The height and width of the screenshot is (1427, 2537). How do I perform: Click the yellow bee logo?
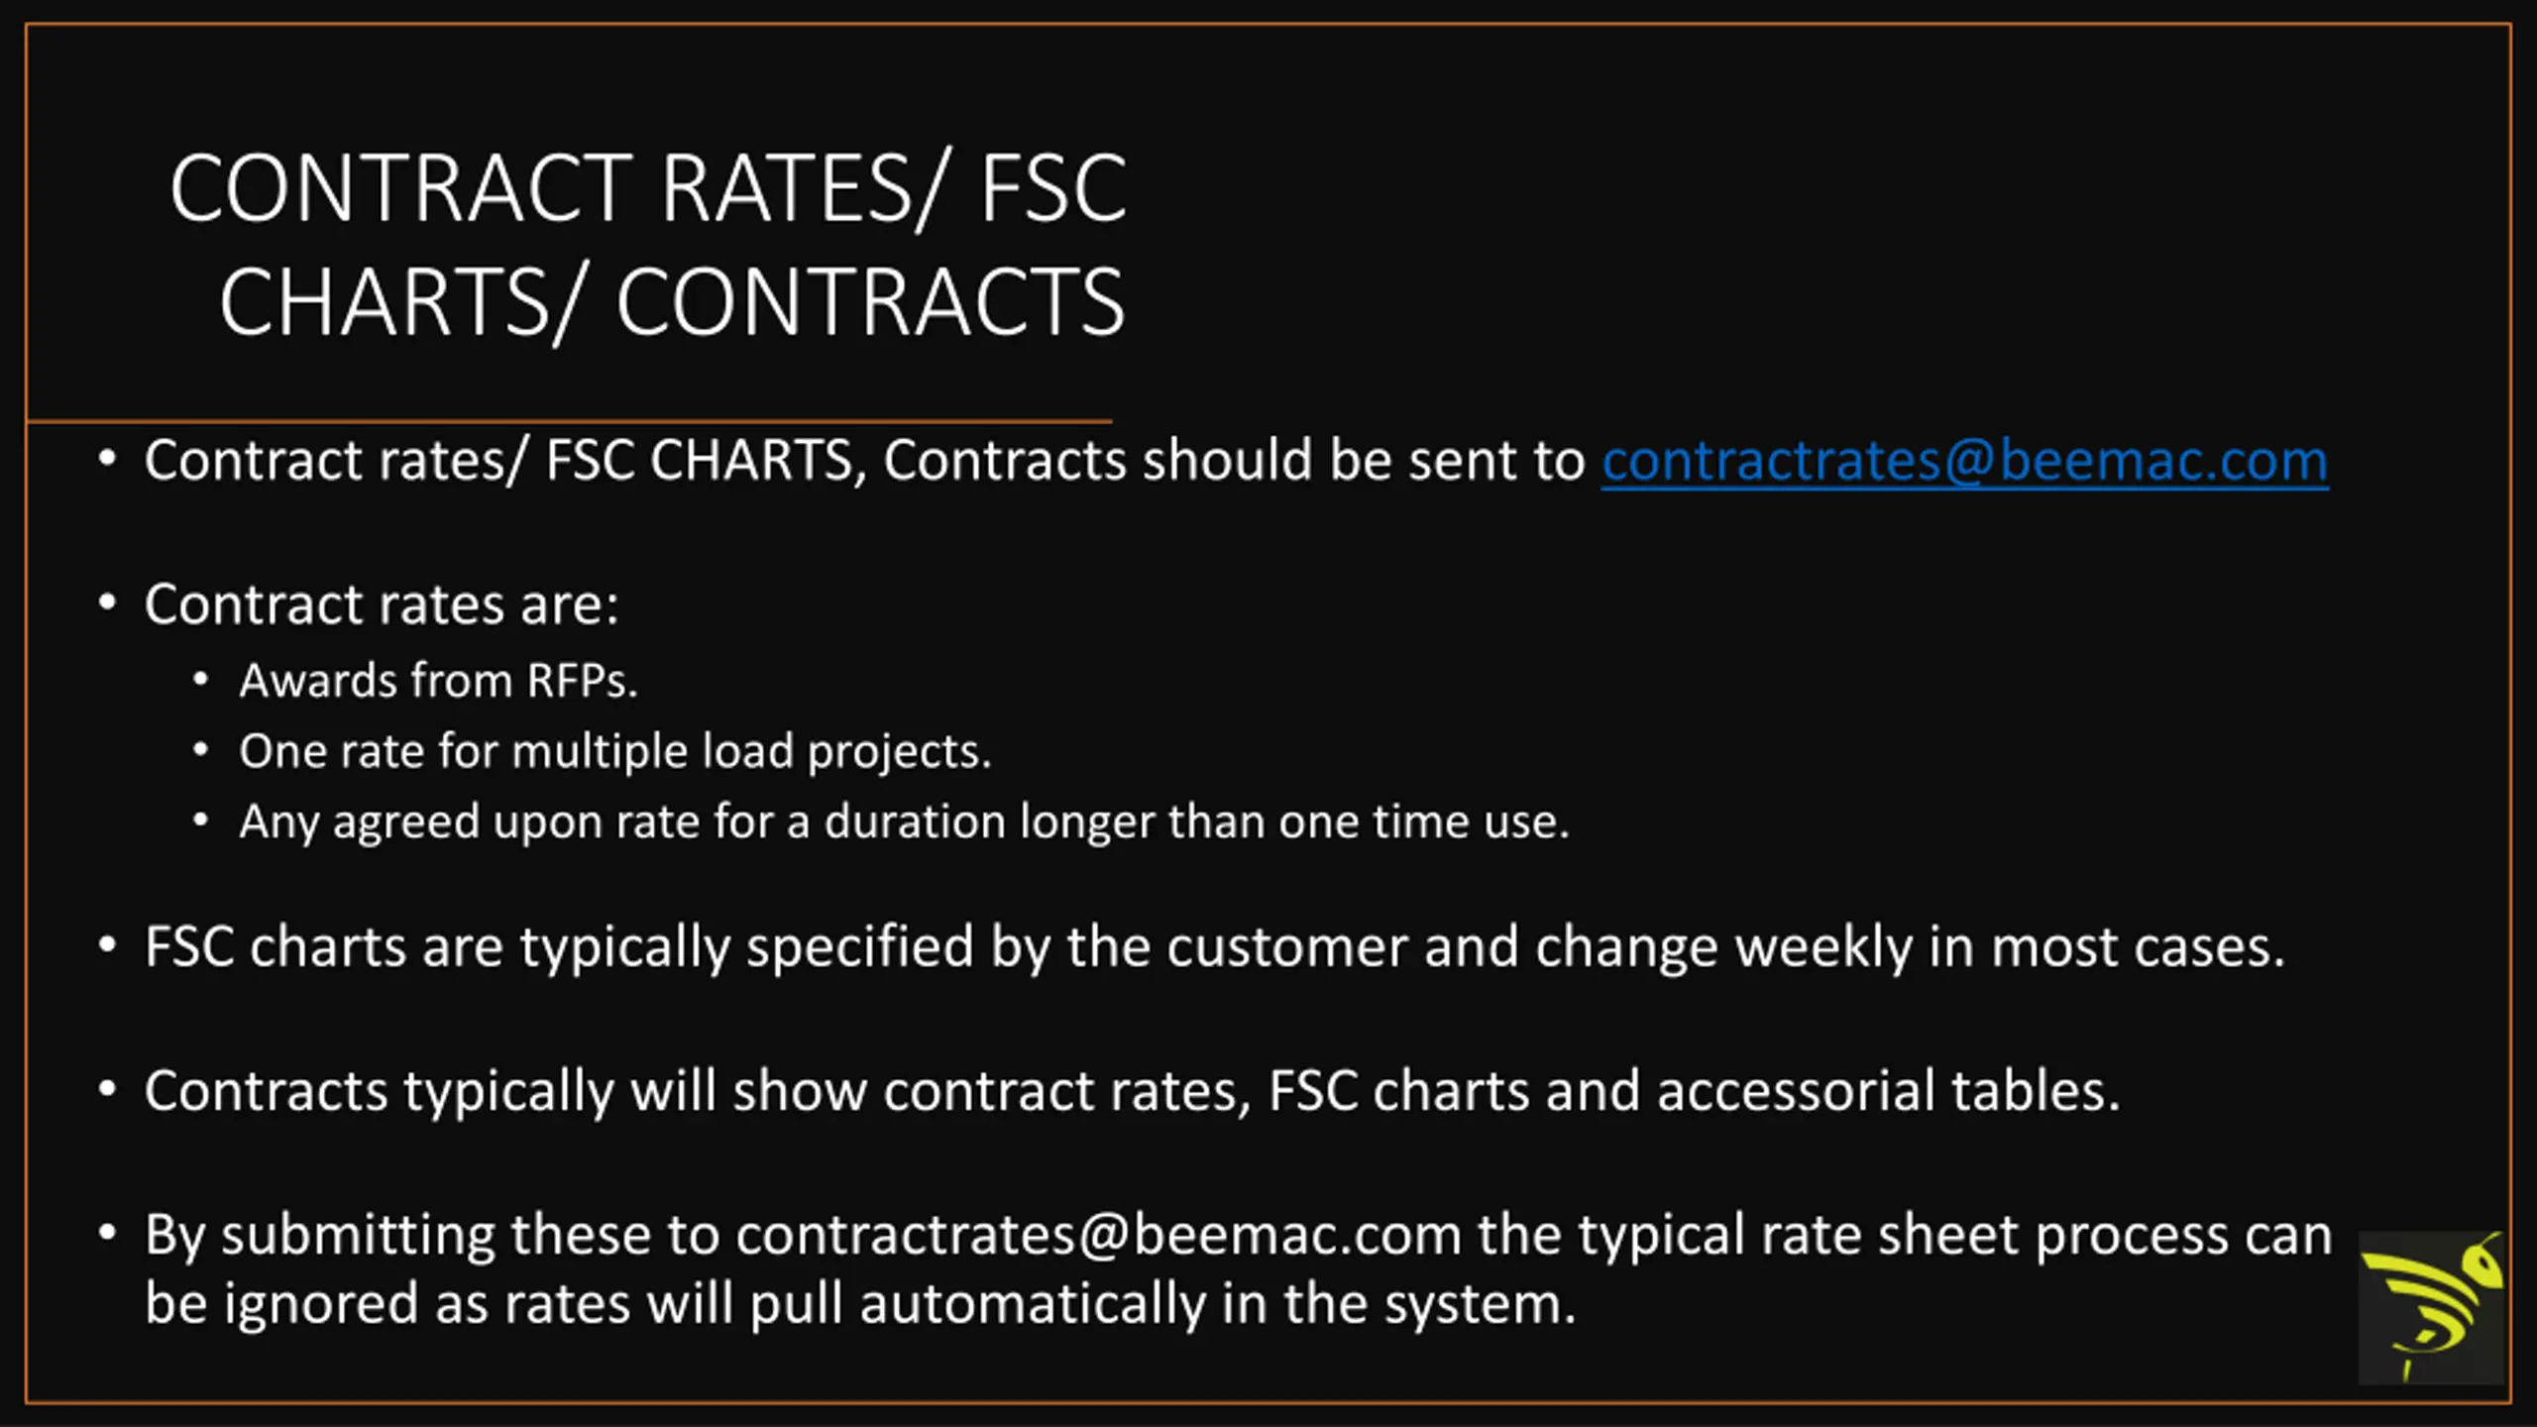2430,1306
